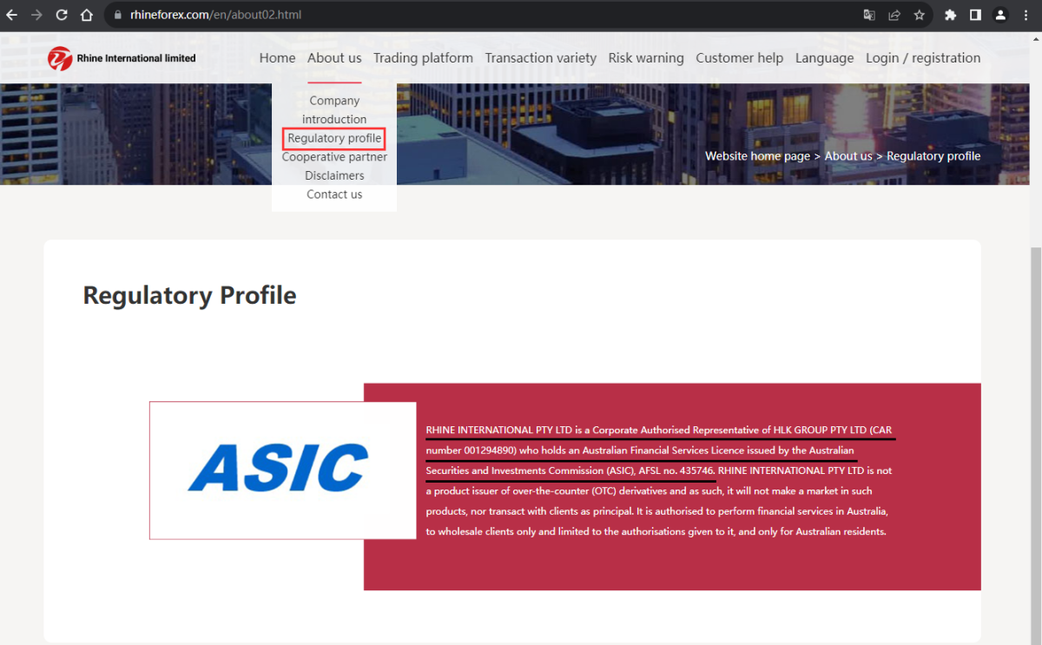The width and height of the screenshot is (1042, 645).
Task: Click the share page icon
Action: click(894, 15)
